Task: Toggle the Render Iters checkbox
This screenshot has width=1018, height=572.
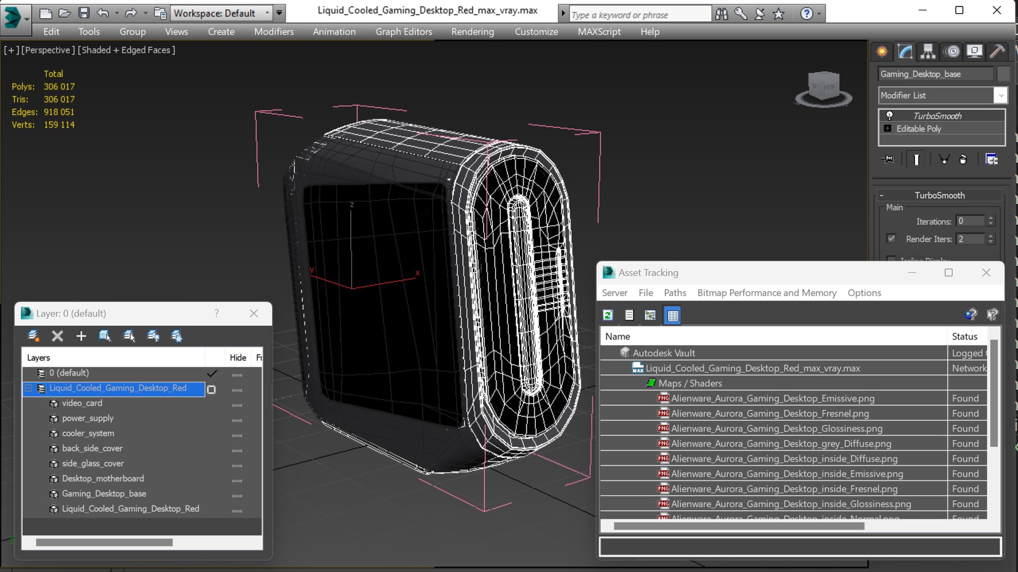Action: pyautogui.click(x=891, y=239)
